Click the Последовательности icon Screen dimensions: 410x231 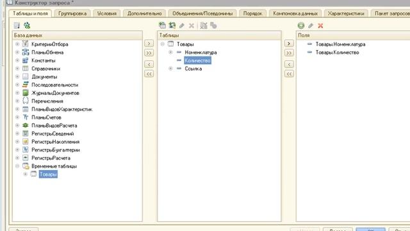point(26,85)
